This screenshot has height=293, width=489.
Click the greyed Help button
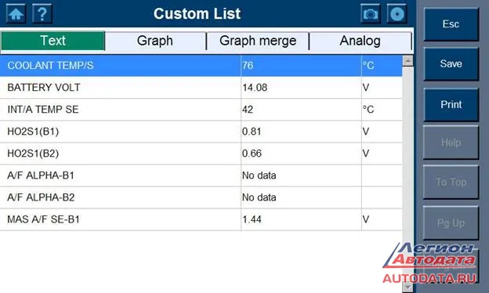[451, 143]
